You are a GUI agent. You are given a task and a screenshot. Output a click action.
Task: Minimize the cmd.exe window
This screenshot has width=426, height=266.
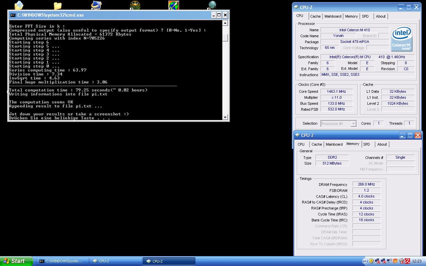pos(213,15)
